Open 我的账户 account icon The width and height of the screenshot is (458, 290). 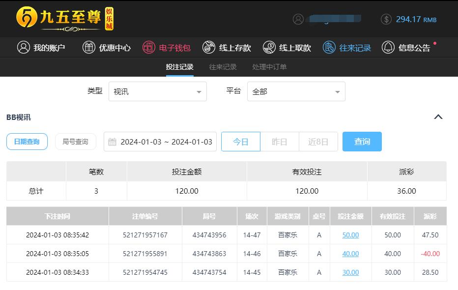tap(24, 47)
